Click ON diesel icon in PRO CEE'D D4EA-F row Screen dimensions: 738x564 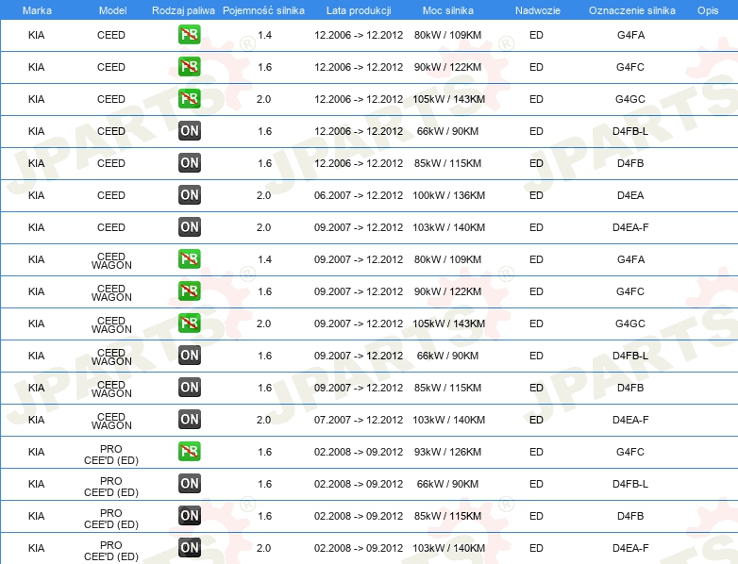point(189,548)
